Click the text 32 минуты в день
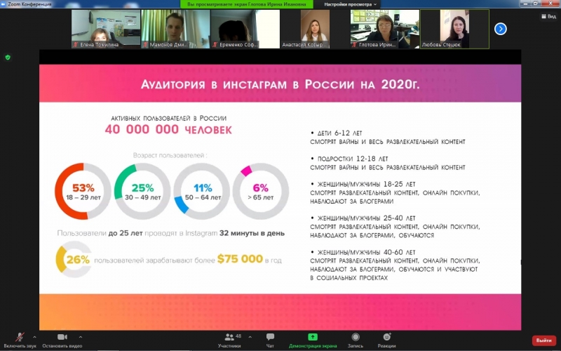This screenshot has height=351, width=561. 252,233
